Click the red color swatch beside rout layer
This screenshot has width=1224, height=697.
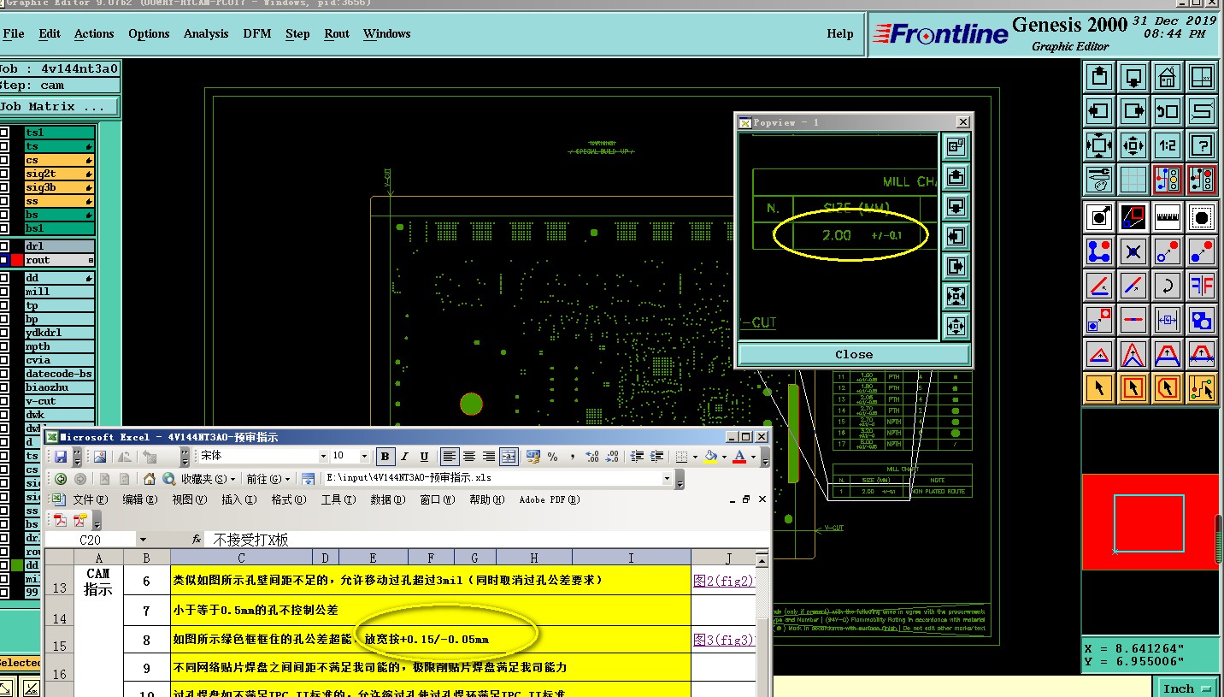coord(16,260)
